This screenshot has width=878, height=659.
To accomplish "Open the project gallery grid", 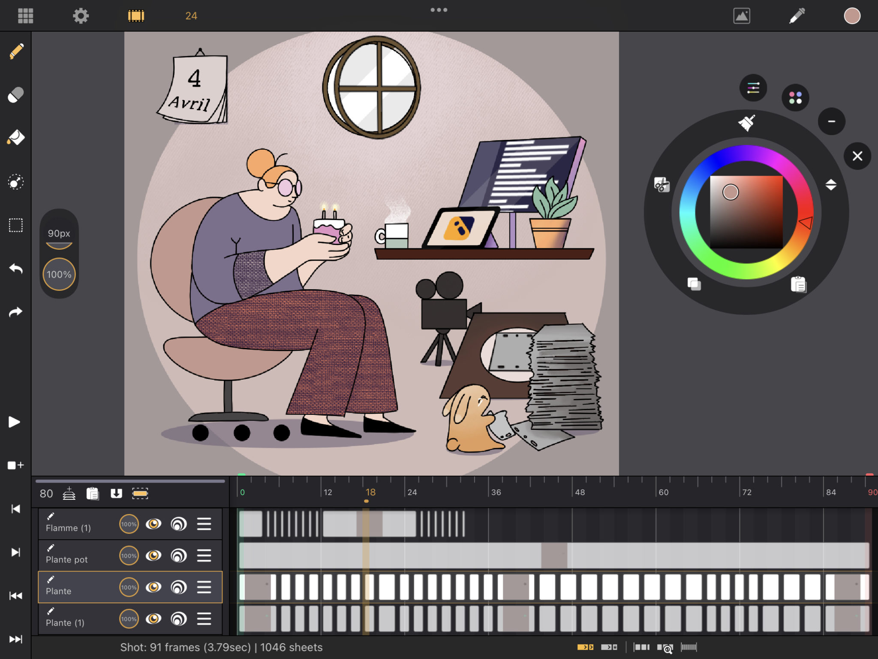I will click(26, 16).
